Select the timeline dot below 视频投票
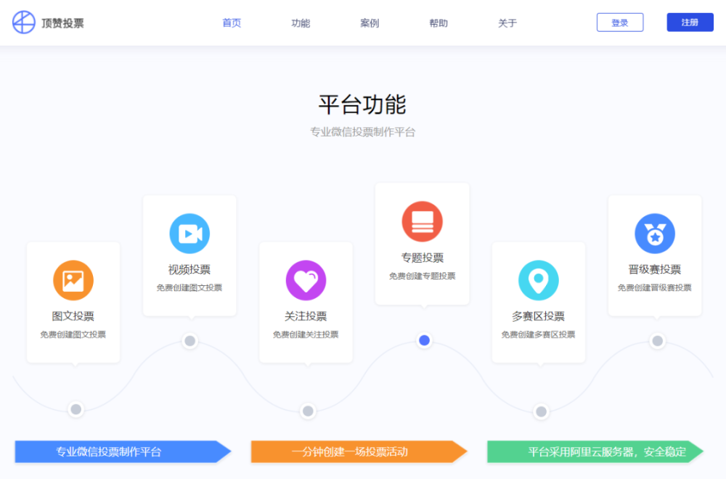726x479 pixels. pyautogui.click(x=189, y=341)
